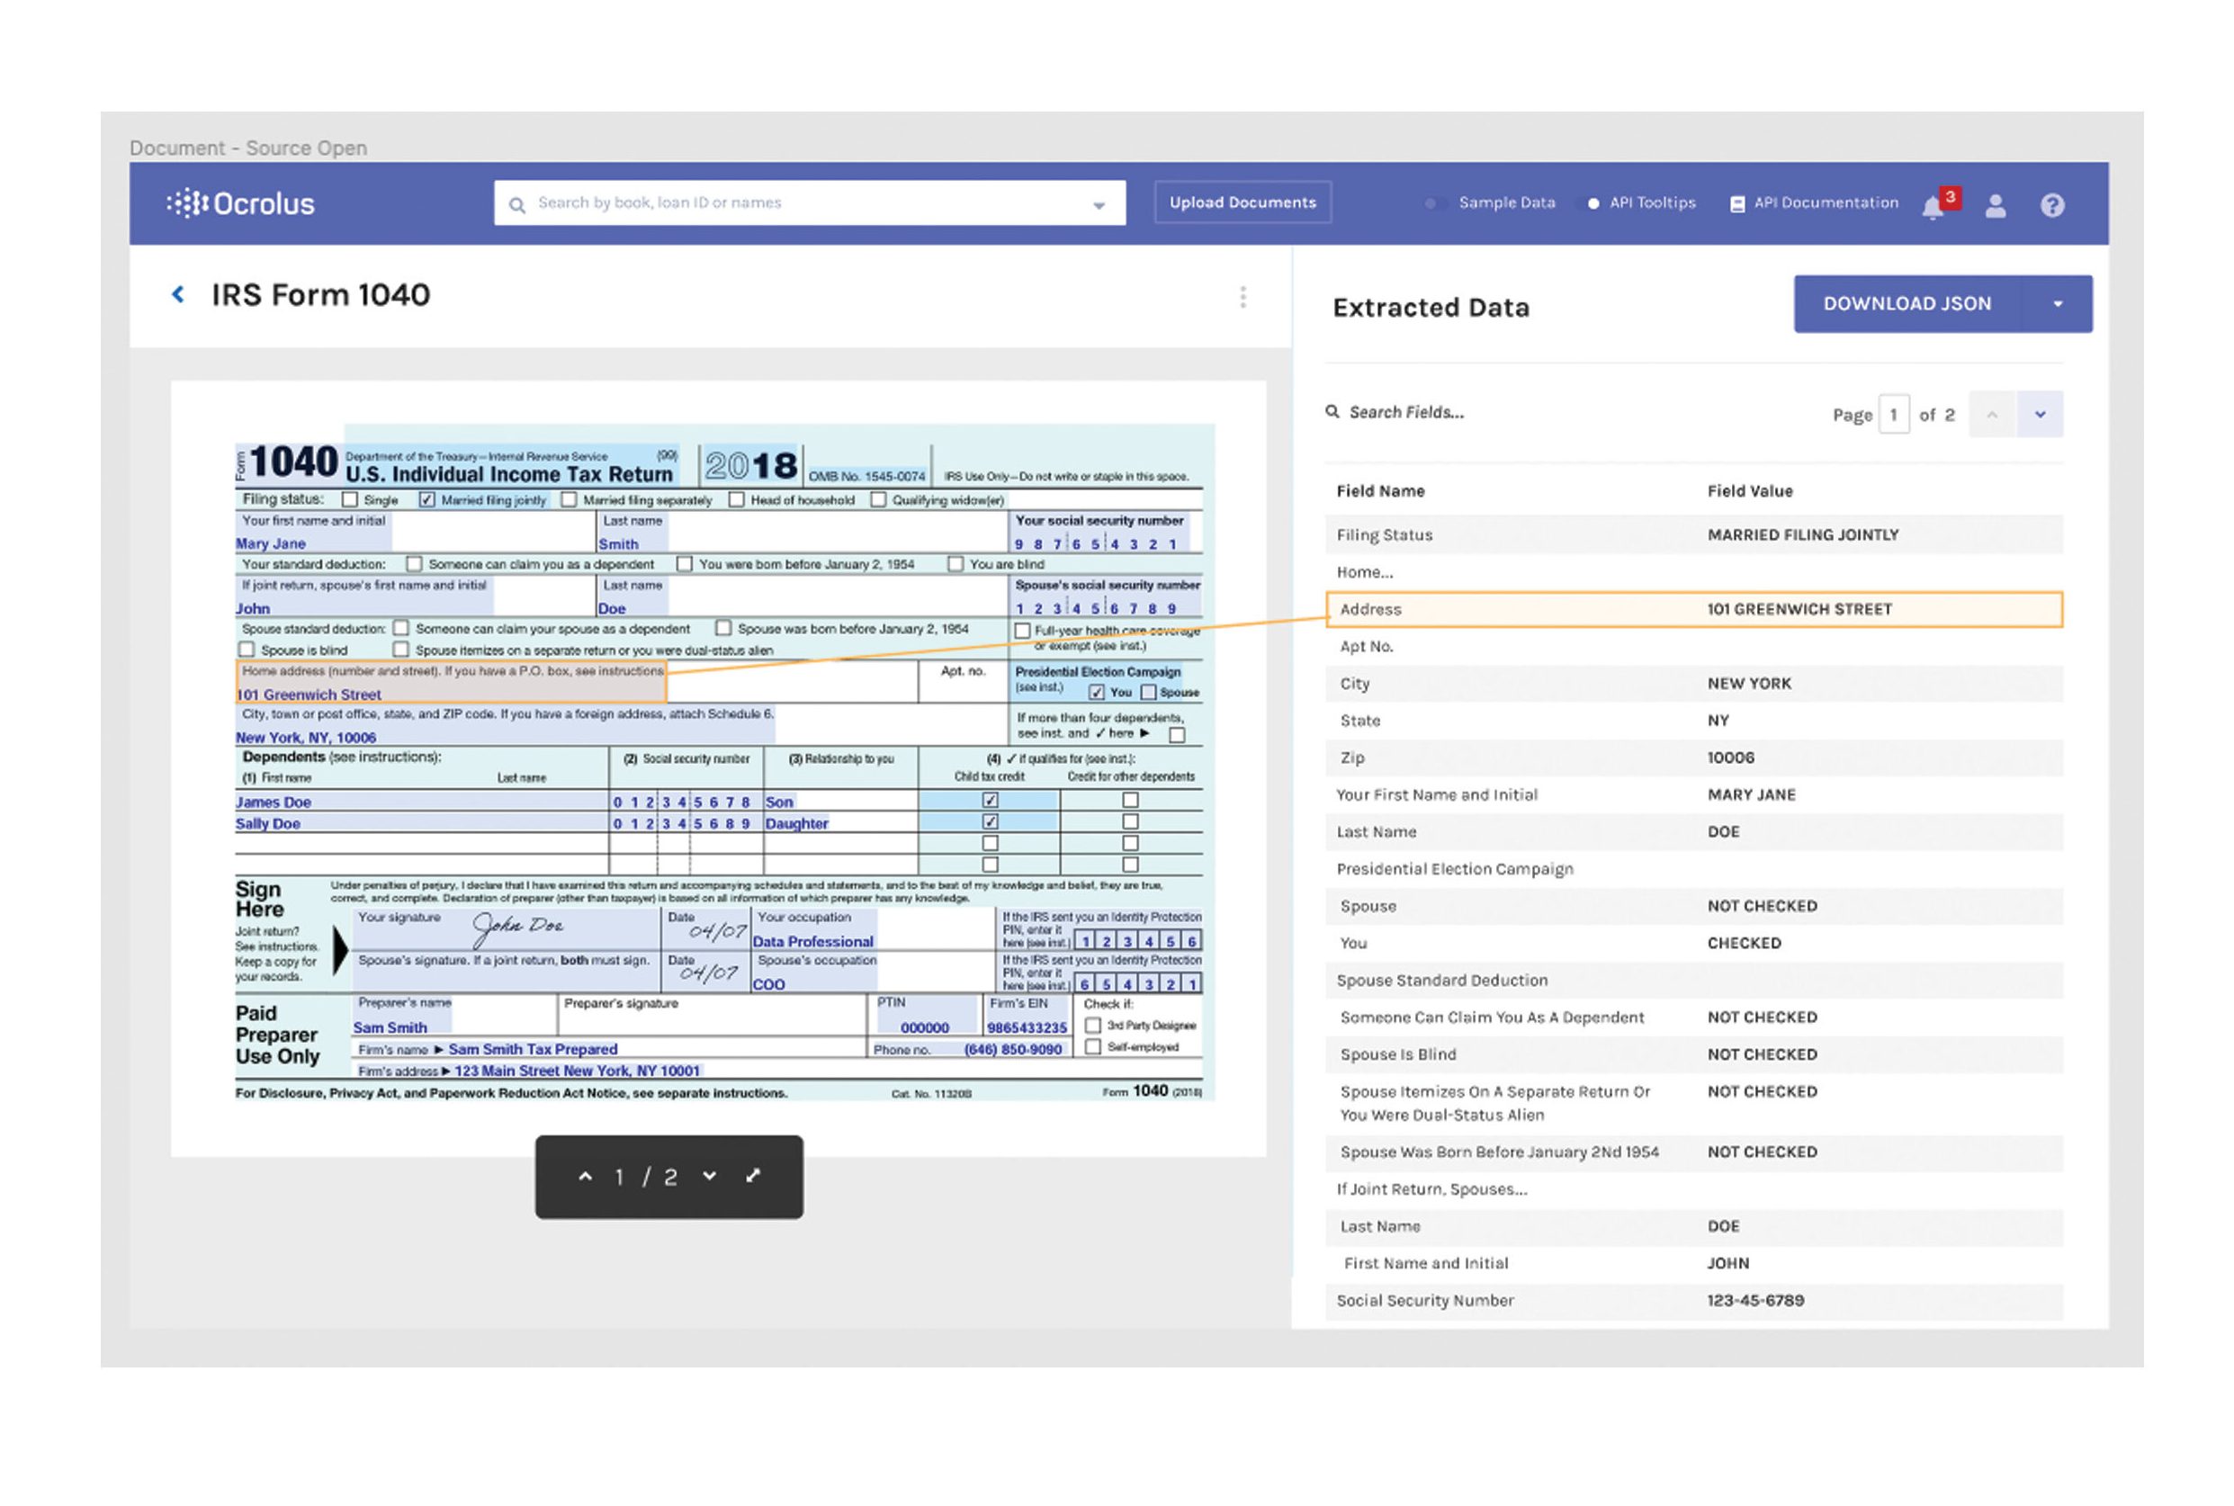This screenshot has width=2234, height=1506.
Task: Open the three-dot document options menu
Action: [x=1242, y=297]
